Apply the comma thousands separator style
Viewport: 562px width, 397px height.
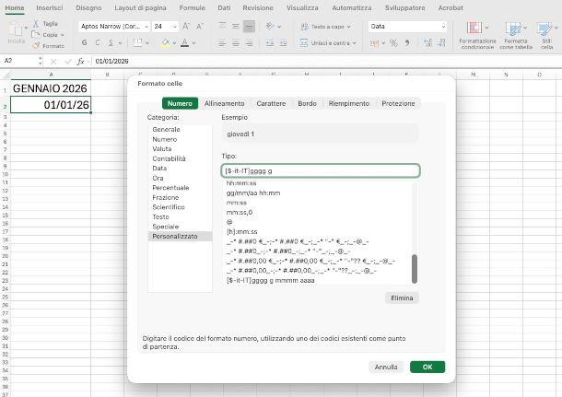click(407, 43)
